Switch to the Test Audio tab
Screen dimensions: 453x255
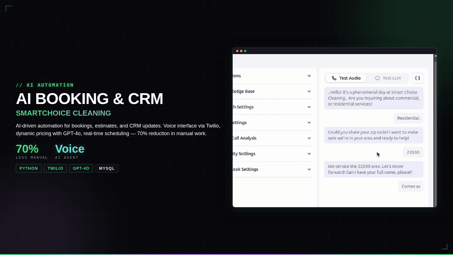(x=345, y=78)
